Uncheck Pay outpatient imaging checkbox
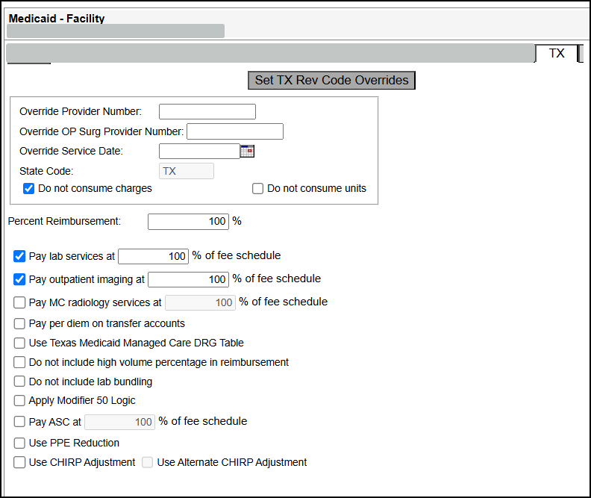 pyautogui.click(x=19, y=279)
